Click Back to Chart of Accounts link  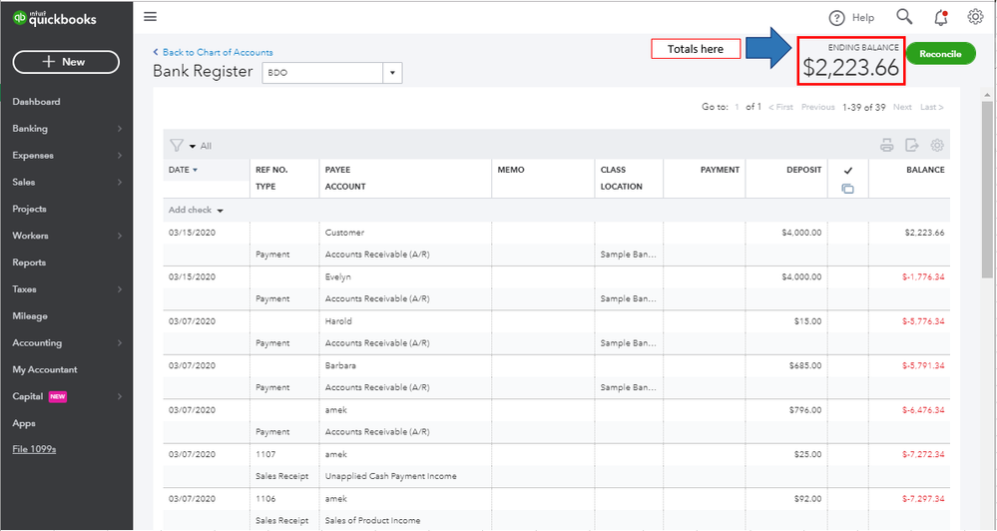click(x=217, y=52)
